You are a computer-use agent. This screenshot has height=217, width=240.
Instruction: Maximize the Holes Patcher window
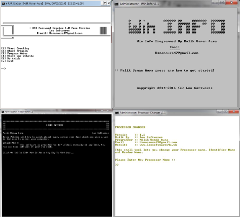[x=102, y=111]
